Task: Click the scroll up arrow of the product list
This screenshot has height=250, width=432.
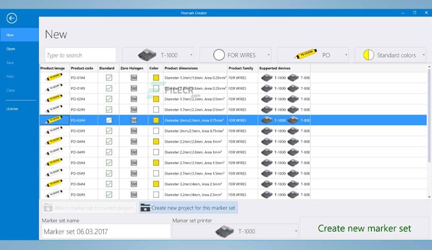Action: coord(429,67)
